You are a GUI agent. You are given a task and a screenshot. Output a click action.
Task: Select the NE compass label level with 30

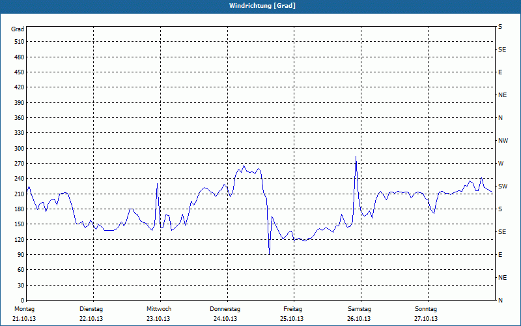coord(502,278)
